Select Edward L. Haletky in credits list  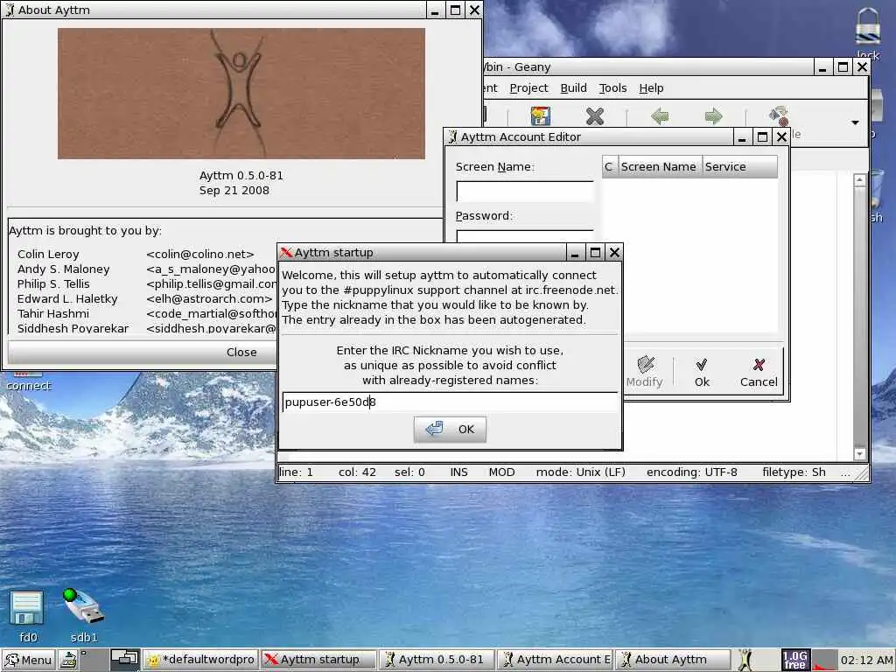click(x=66, y=299)
